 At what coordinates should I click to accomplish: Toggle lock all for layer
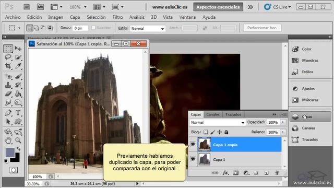coord(226,132)
